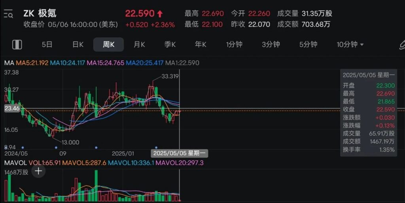Screen dimensions: 405x203
Task: Switch to the 月K monthly chart tab
Action: pos(139,44)
